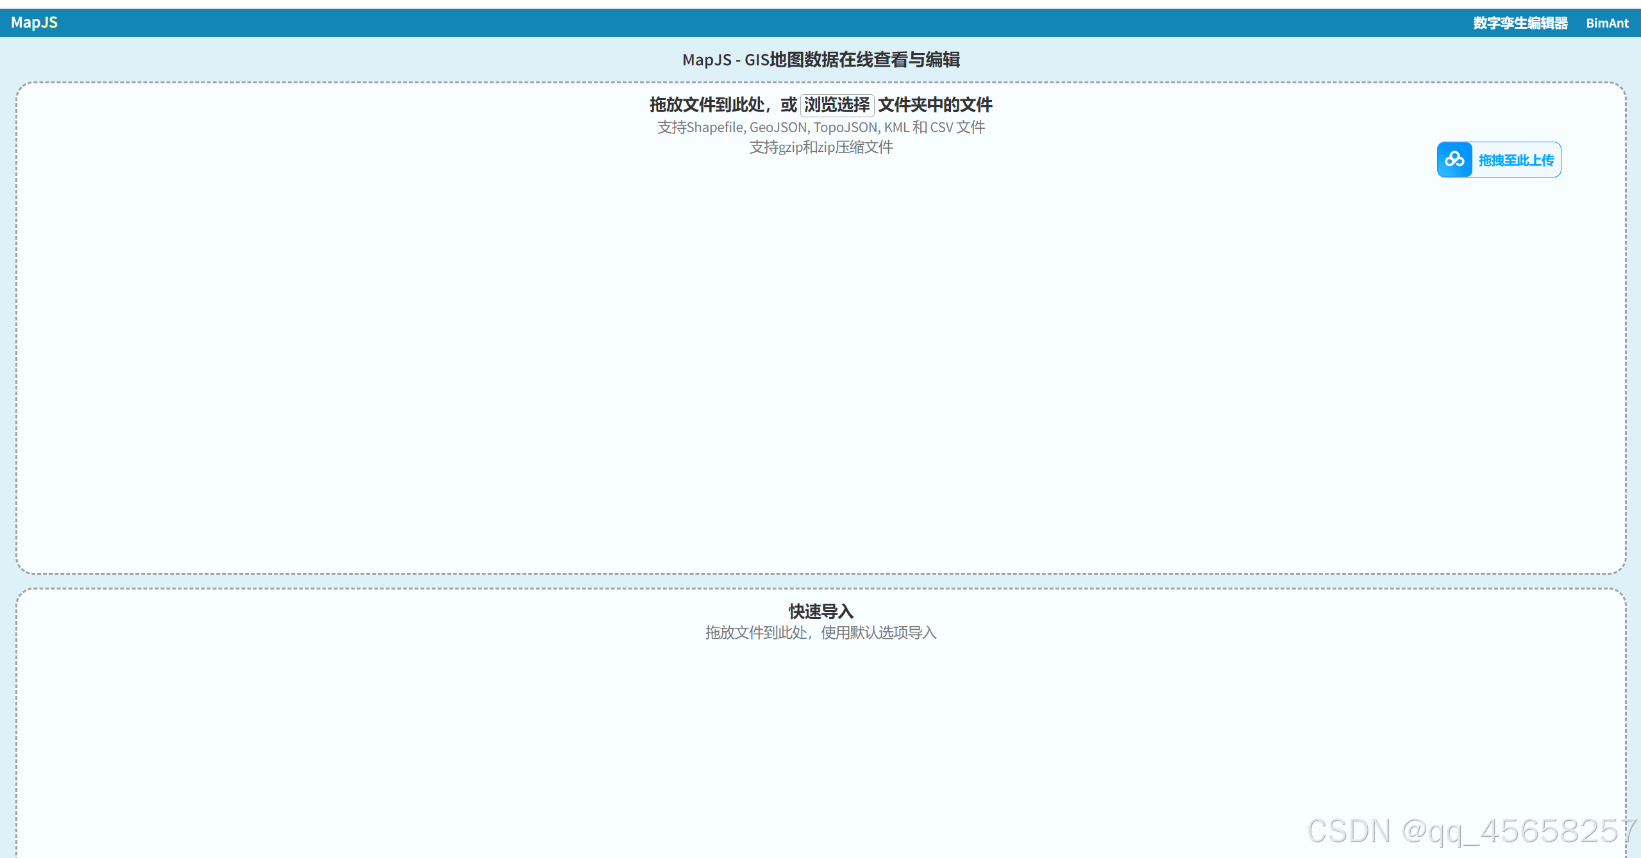Screen dimensions: 1641x858
Task: Click the 文件夹中的文件 text after browse button
Action: tap(935, 104)
